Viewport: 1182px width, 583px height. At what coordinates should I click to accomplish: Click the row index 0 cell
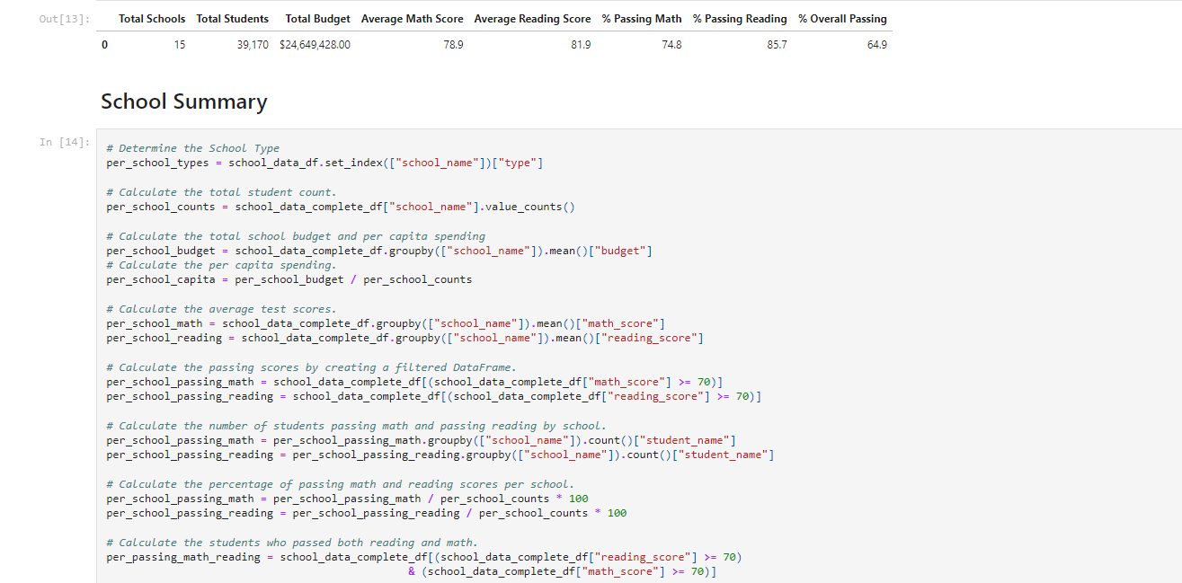(105, 44)
